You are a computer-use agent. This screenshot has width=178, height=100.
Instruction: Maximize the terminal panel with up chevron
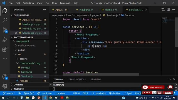(x=170, y=79)
